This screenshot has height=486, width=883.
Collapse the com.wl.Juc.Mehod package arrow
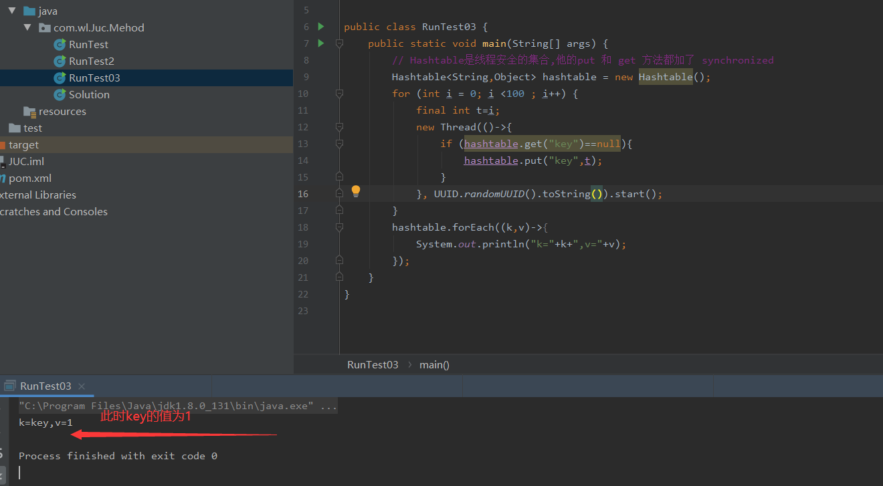[27, 27]
